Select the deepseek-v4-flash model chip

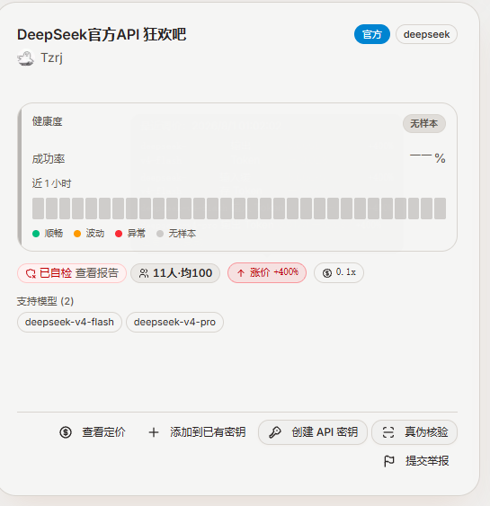pyautogui.click(x=69, y=322)
